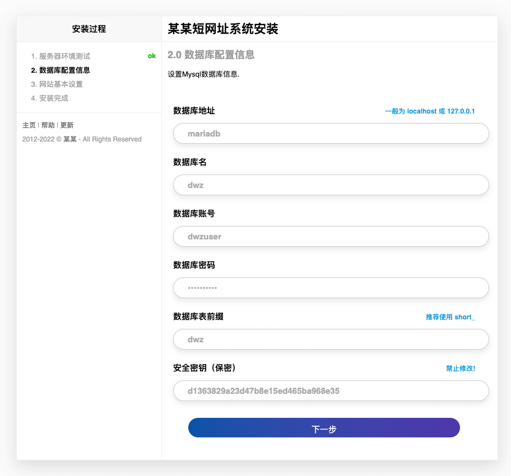Open the 主页 link in sidebar
511x476 pixels.
point(29,125)
